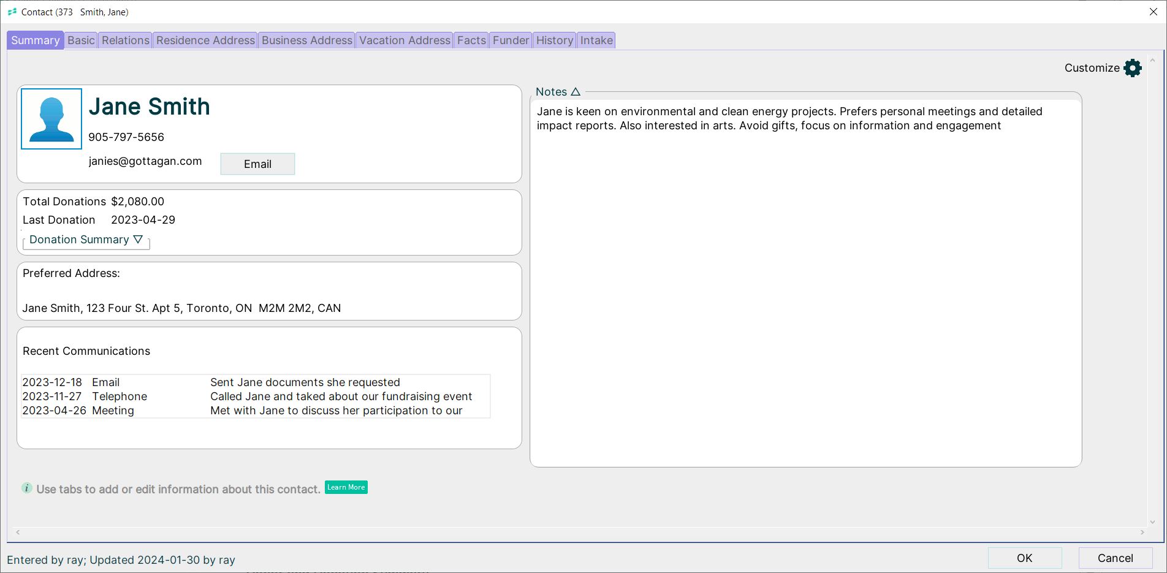The image size is (1167, 573).
Task: Click 'Sent Jane documents she requested' text
Action: click(305, 382)
